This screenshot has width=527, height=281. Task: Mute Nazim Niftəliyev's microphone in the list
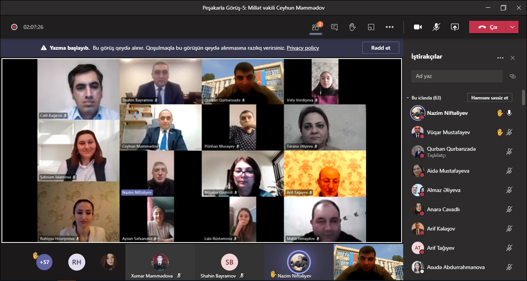click(x=509, y=113)
